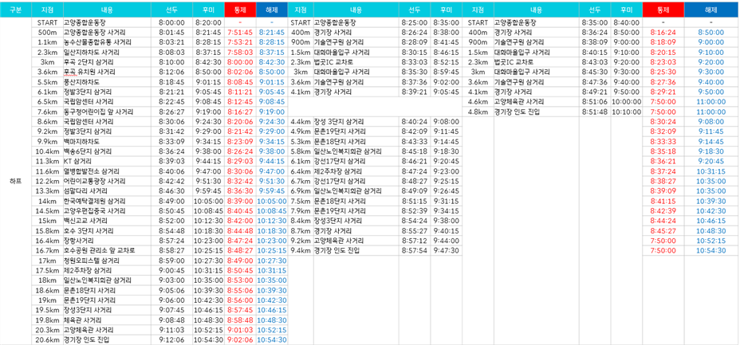Select the 후곡 2단지 삼거리 cell

pyautogui.click(x=107, y=61)
